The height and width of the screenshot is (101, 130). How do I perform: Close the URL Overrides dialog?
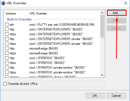point(126,3)
